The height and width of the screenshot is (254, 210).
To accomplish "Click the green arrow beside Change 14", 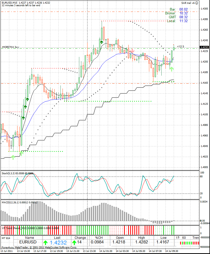I will click(x=74, y=243).
